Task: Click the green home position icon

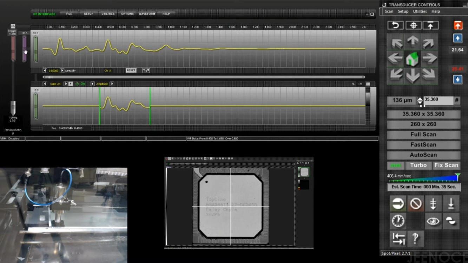Action: pos(413,59)
